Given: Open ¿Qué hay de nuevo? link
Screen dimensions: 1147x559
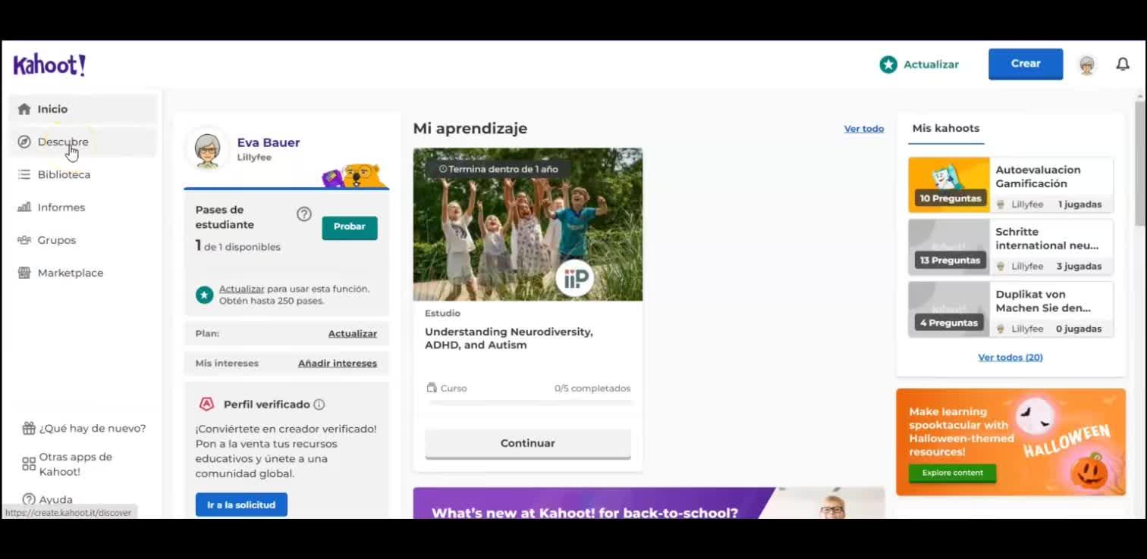Looking at the screenshot, I should [93, 428].
